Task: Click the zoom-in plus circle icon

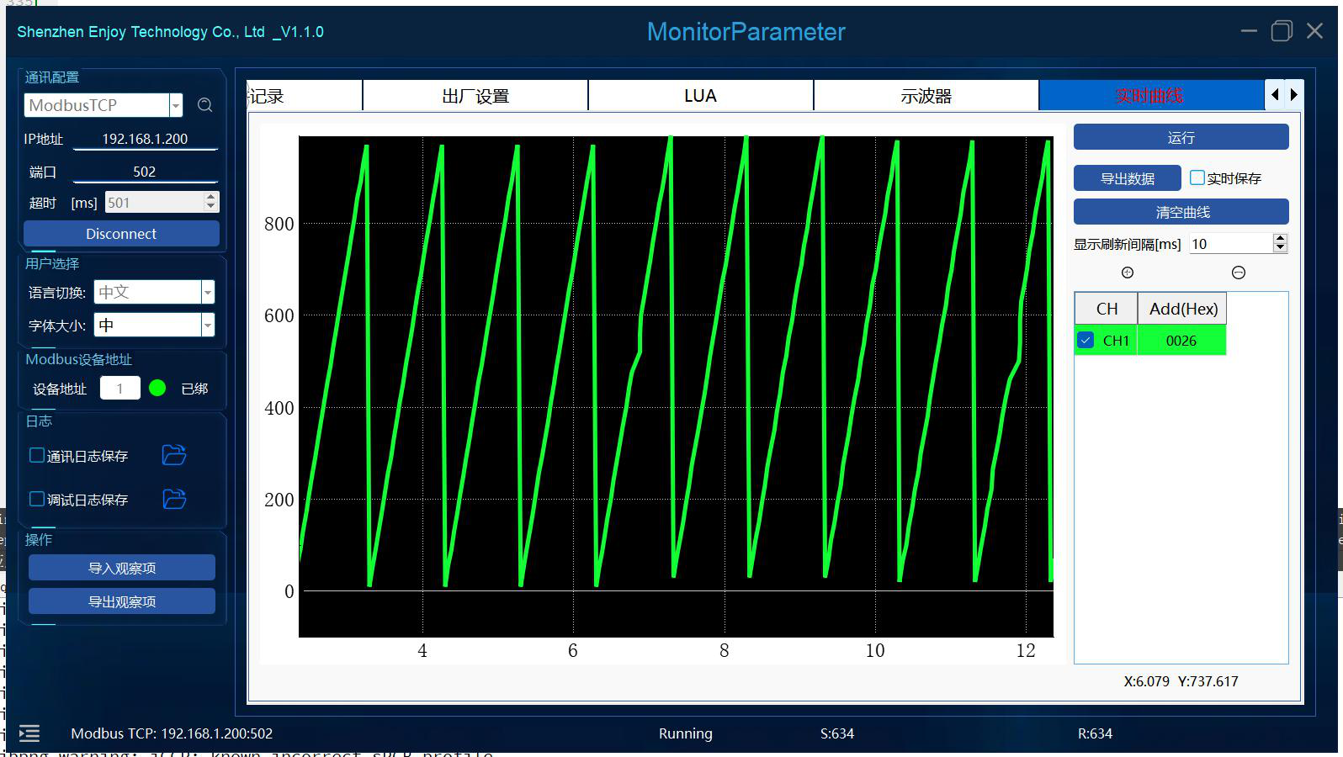Action: coord(1128,273)
